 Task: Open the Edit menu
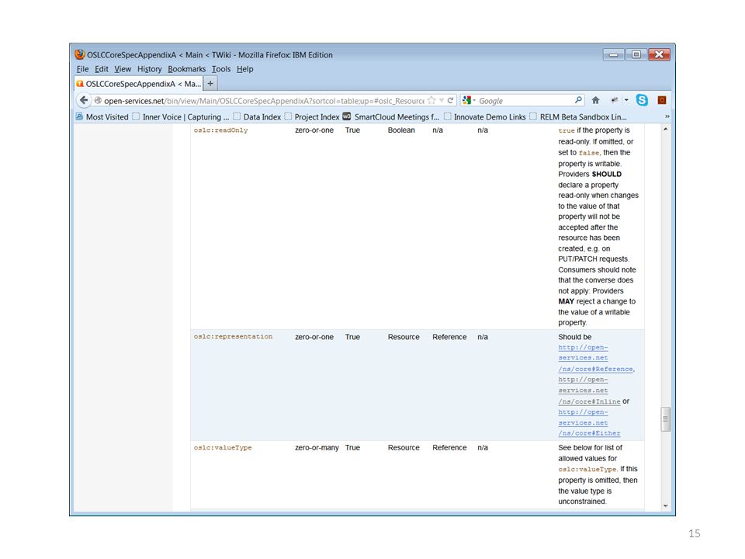click(x=101, y=69)
